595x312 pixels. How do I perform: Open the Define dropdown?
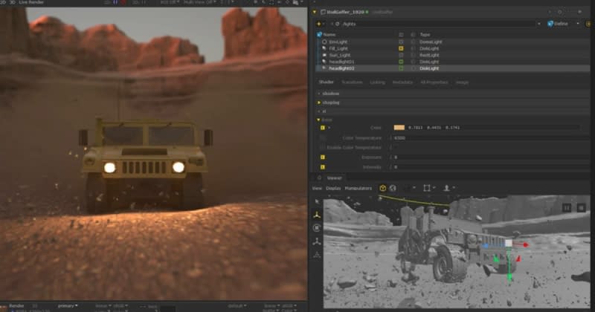pos(559,24)
